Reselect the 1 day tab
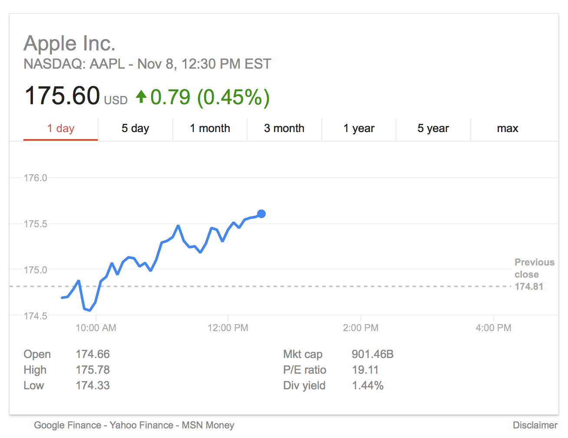 click(x=60, y=128)
